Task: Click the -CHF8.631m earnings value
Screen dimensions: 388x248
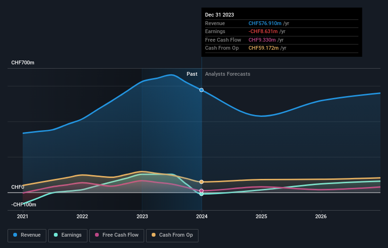Action: point(263,31)
